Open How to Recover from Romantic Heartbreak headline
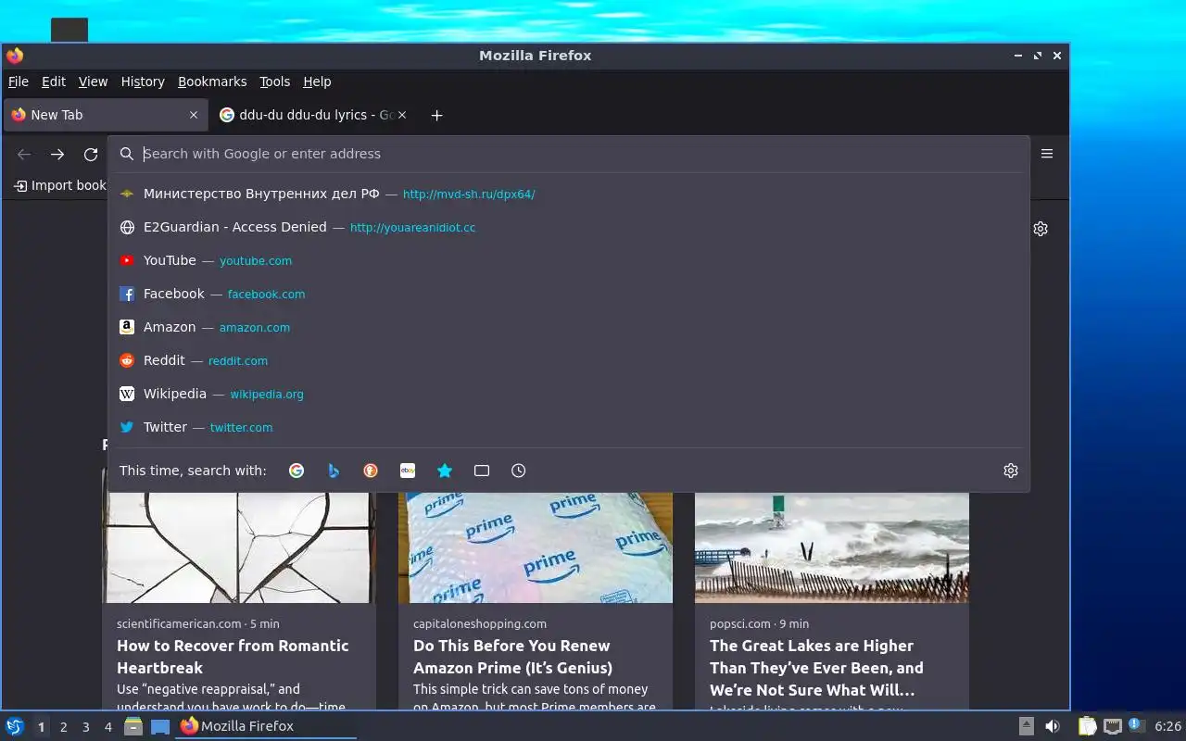Image resolution: width=1186 pixels, height=741 pixels. point(233,657)
